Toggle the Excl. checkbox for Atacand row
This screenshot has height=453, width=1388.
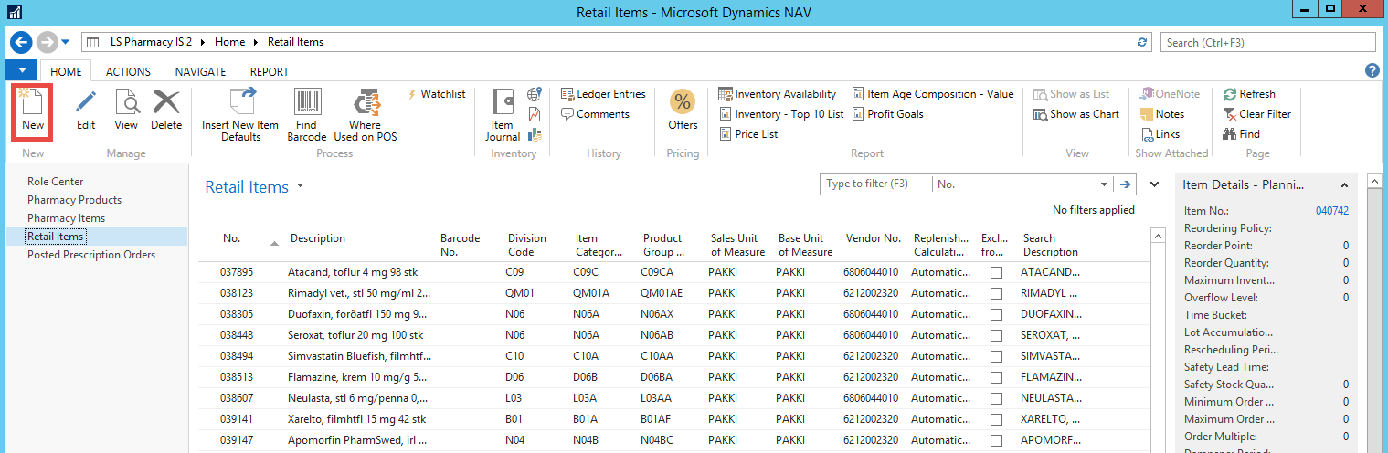[x=996, y=272]
